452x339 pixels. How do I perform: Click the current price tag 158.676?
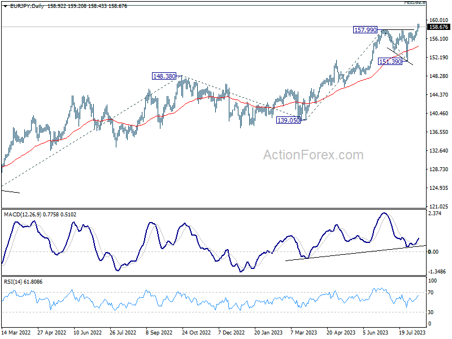tap(439, 27)
